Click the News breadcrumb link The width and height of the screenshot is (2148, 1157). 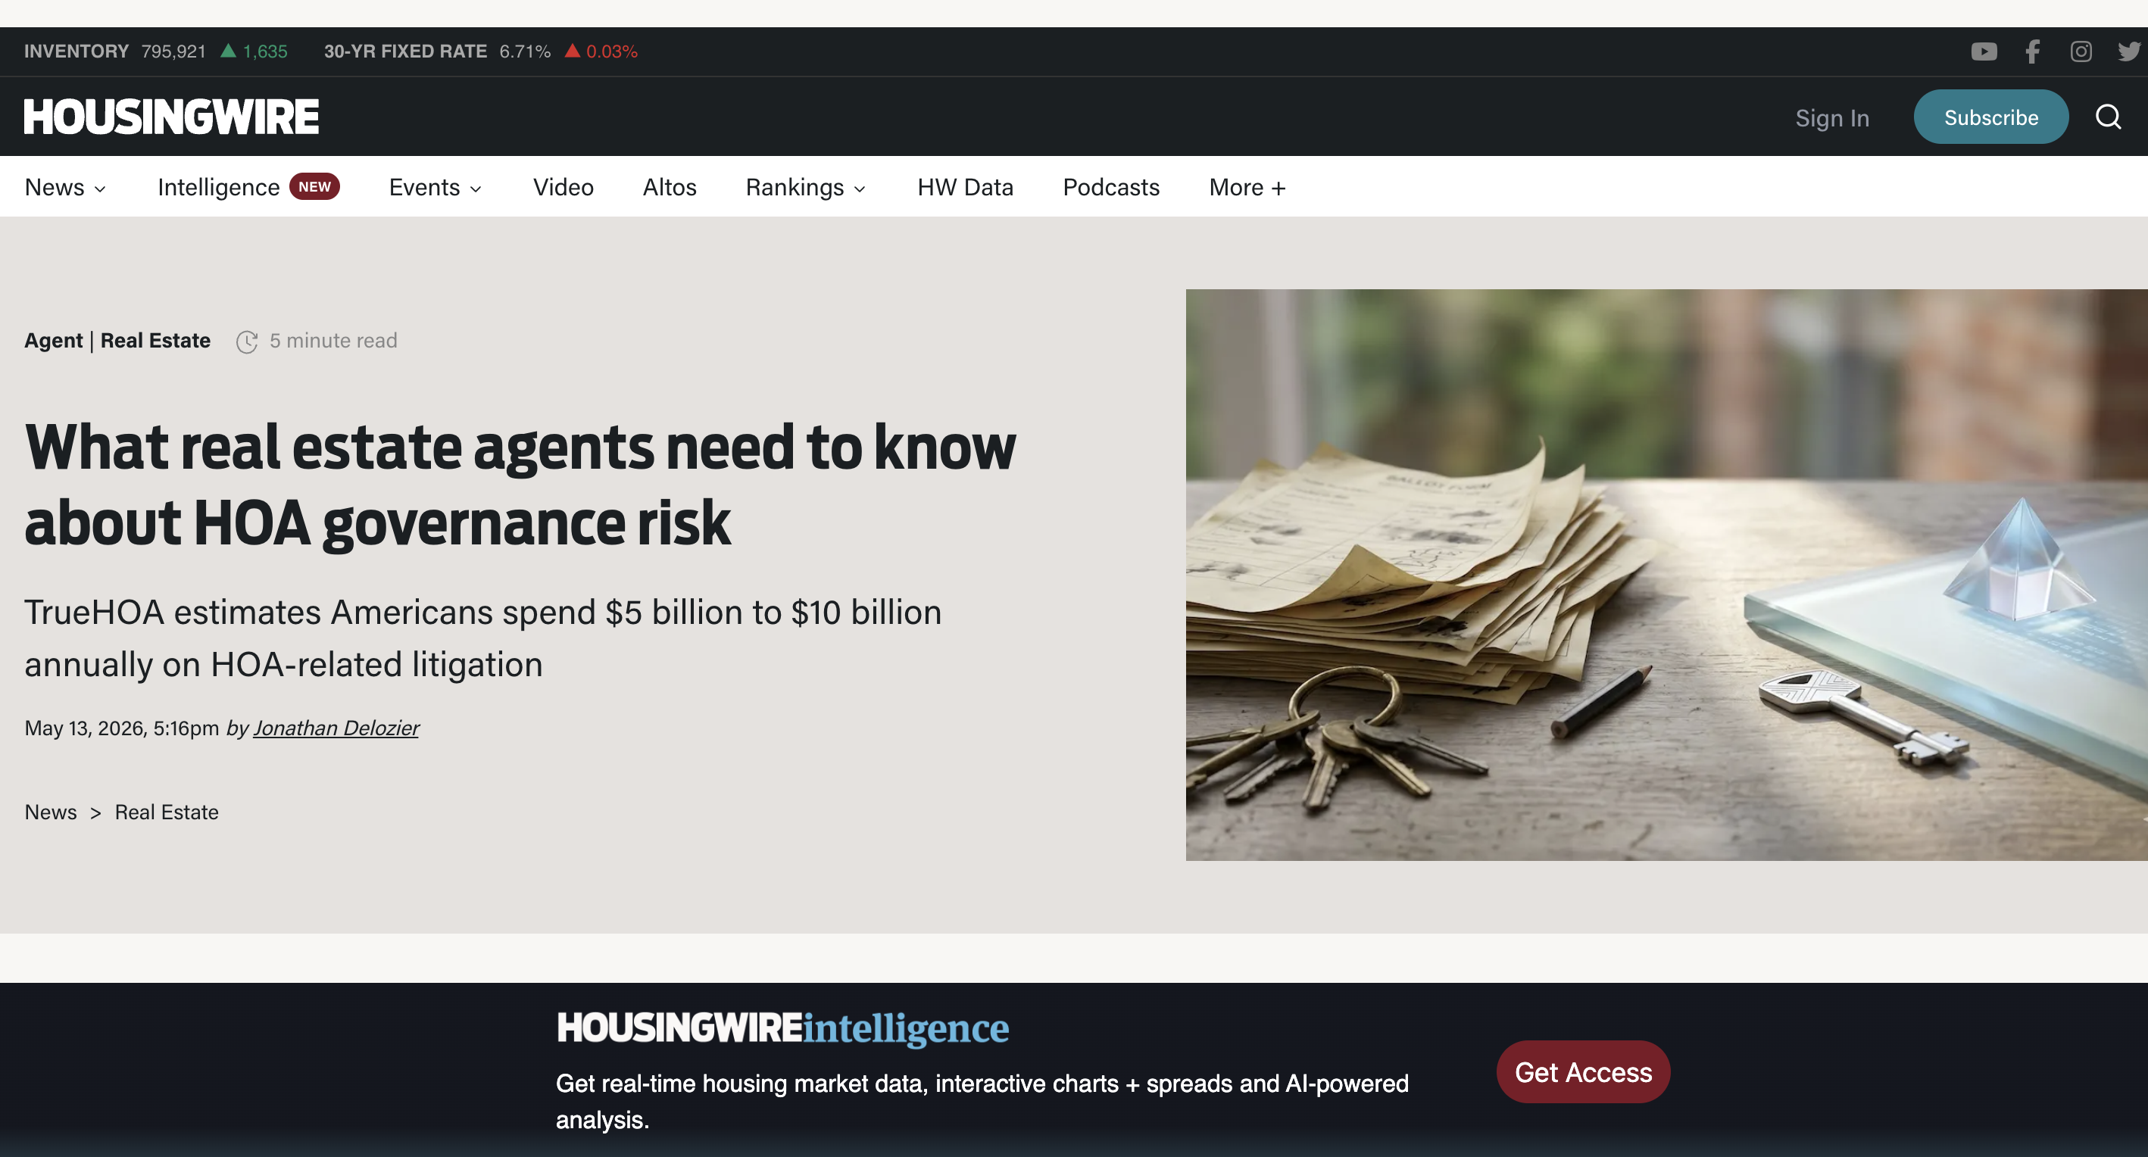coord(50,812)
